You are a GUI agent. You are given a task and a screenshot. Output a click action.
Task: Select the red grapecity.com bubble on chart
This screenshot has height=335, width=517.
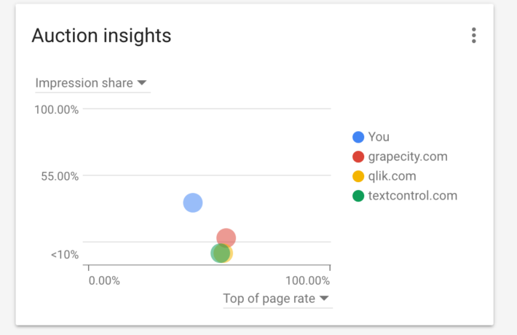pyautogui.click(x=228, y=236)
